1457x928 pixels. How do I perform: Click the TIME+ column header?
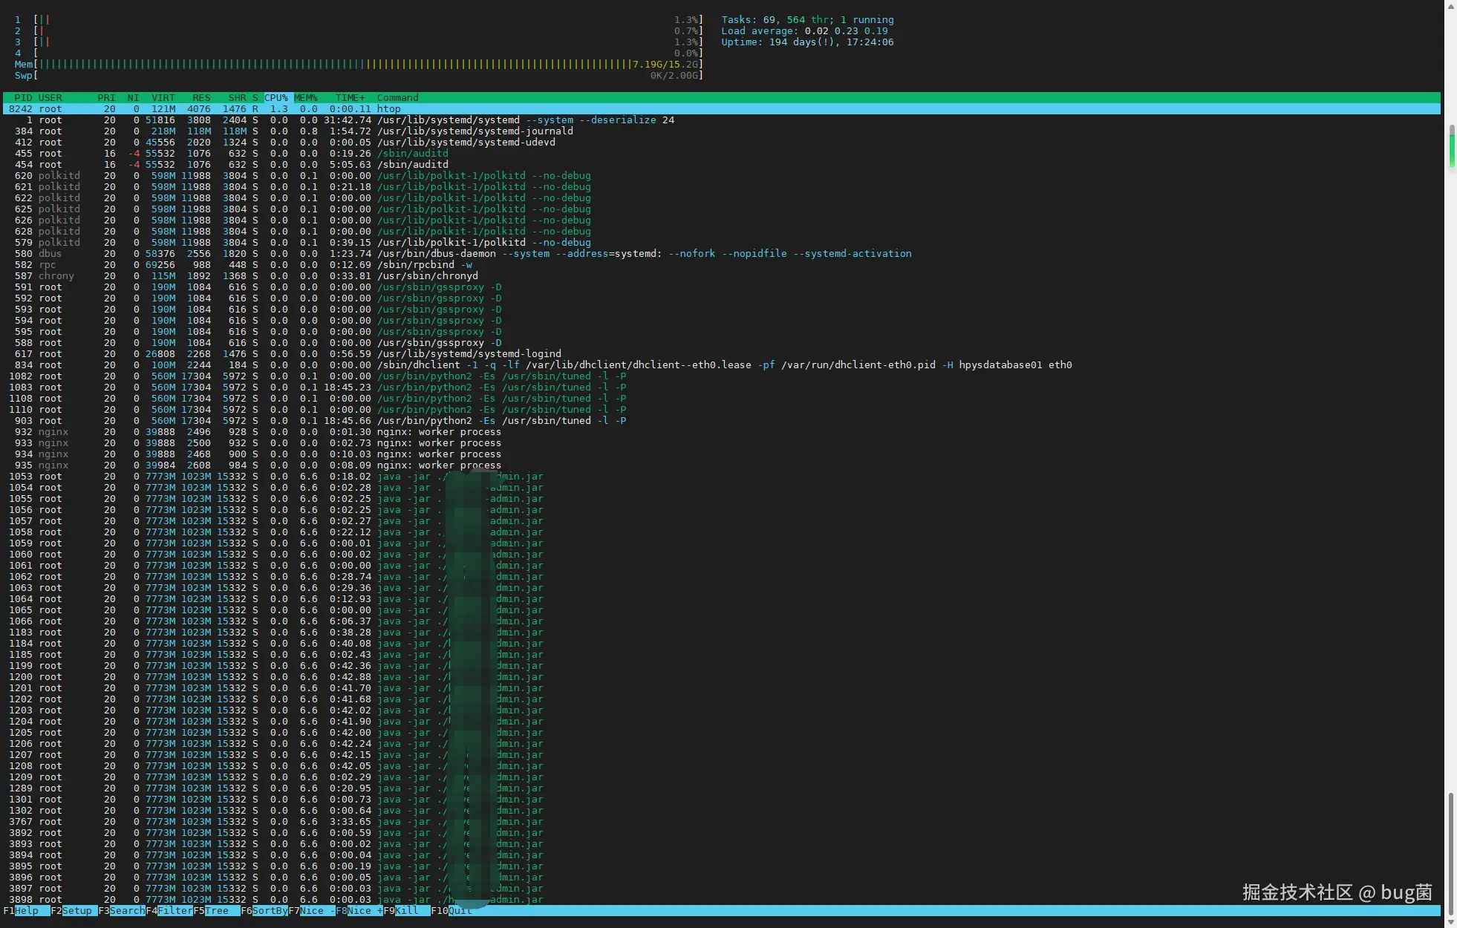tap(350, 98)
